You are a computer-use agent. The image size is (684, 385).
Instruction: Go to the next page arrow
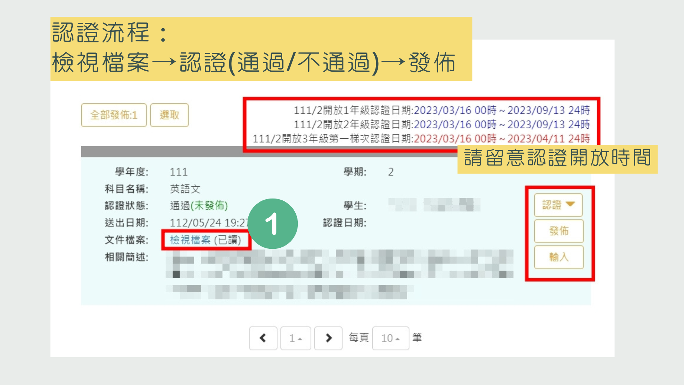pos(328,338)
